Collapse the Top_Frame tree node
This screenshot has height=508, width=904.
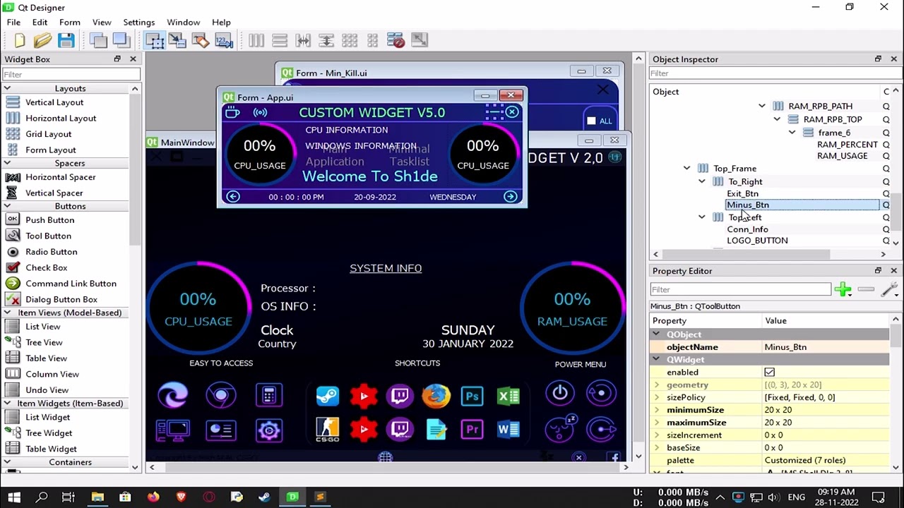point(686,168)
